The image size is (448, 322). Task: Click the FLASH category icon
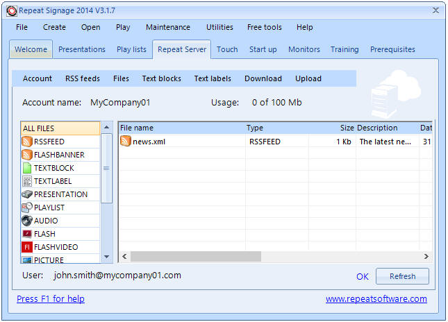[27, 234]
